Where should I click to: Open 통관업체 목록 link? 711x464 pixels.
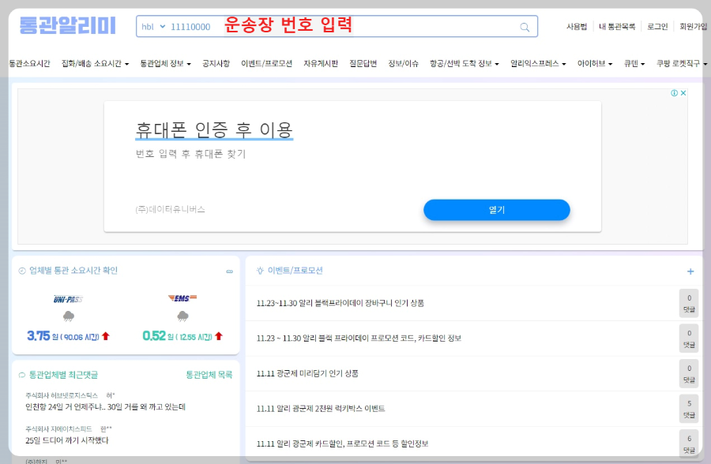209,375
